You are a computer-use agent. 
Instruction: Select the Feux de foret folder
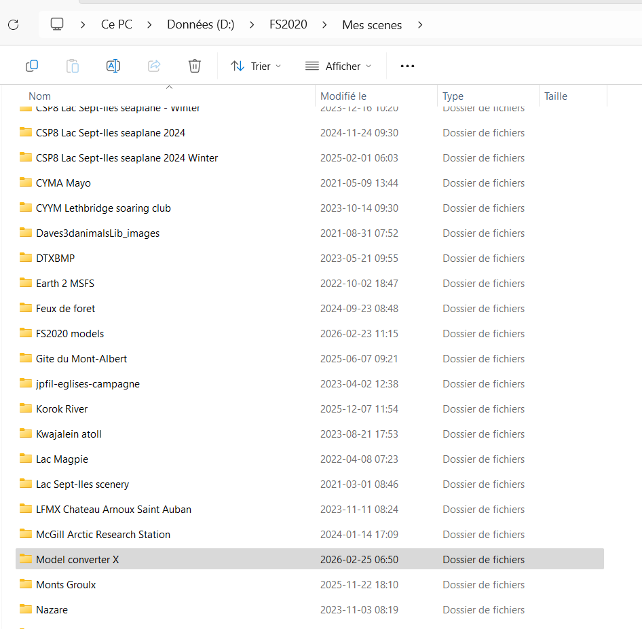[x=309, y=309]
